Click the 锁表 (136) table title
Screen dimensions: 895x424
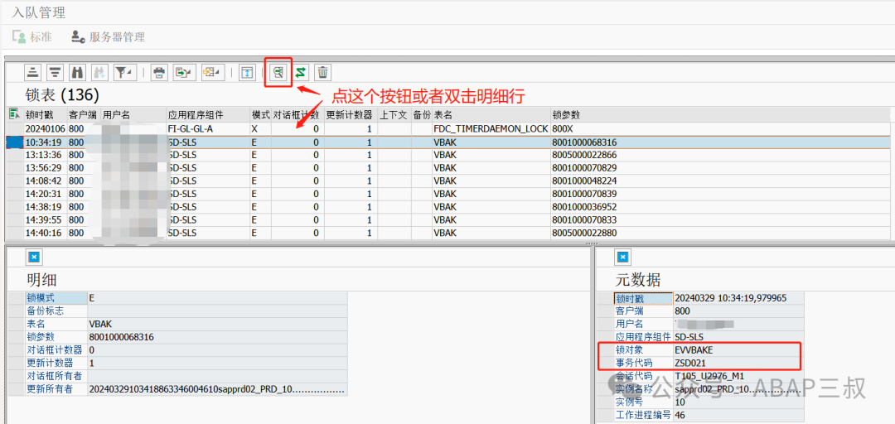pyautogui.click(x=62, y=94)
